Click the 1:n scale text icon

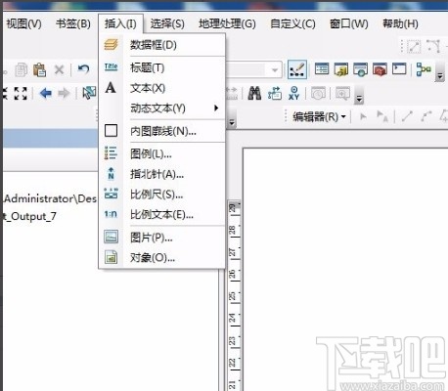[x=111, y=214]
